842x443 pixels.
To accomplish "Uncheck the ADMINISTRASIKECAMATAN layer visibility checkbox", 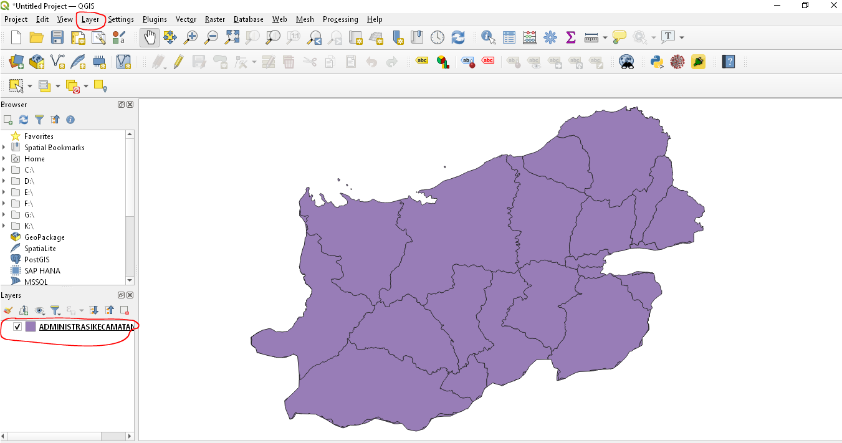I will tap(17, 327).
